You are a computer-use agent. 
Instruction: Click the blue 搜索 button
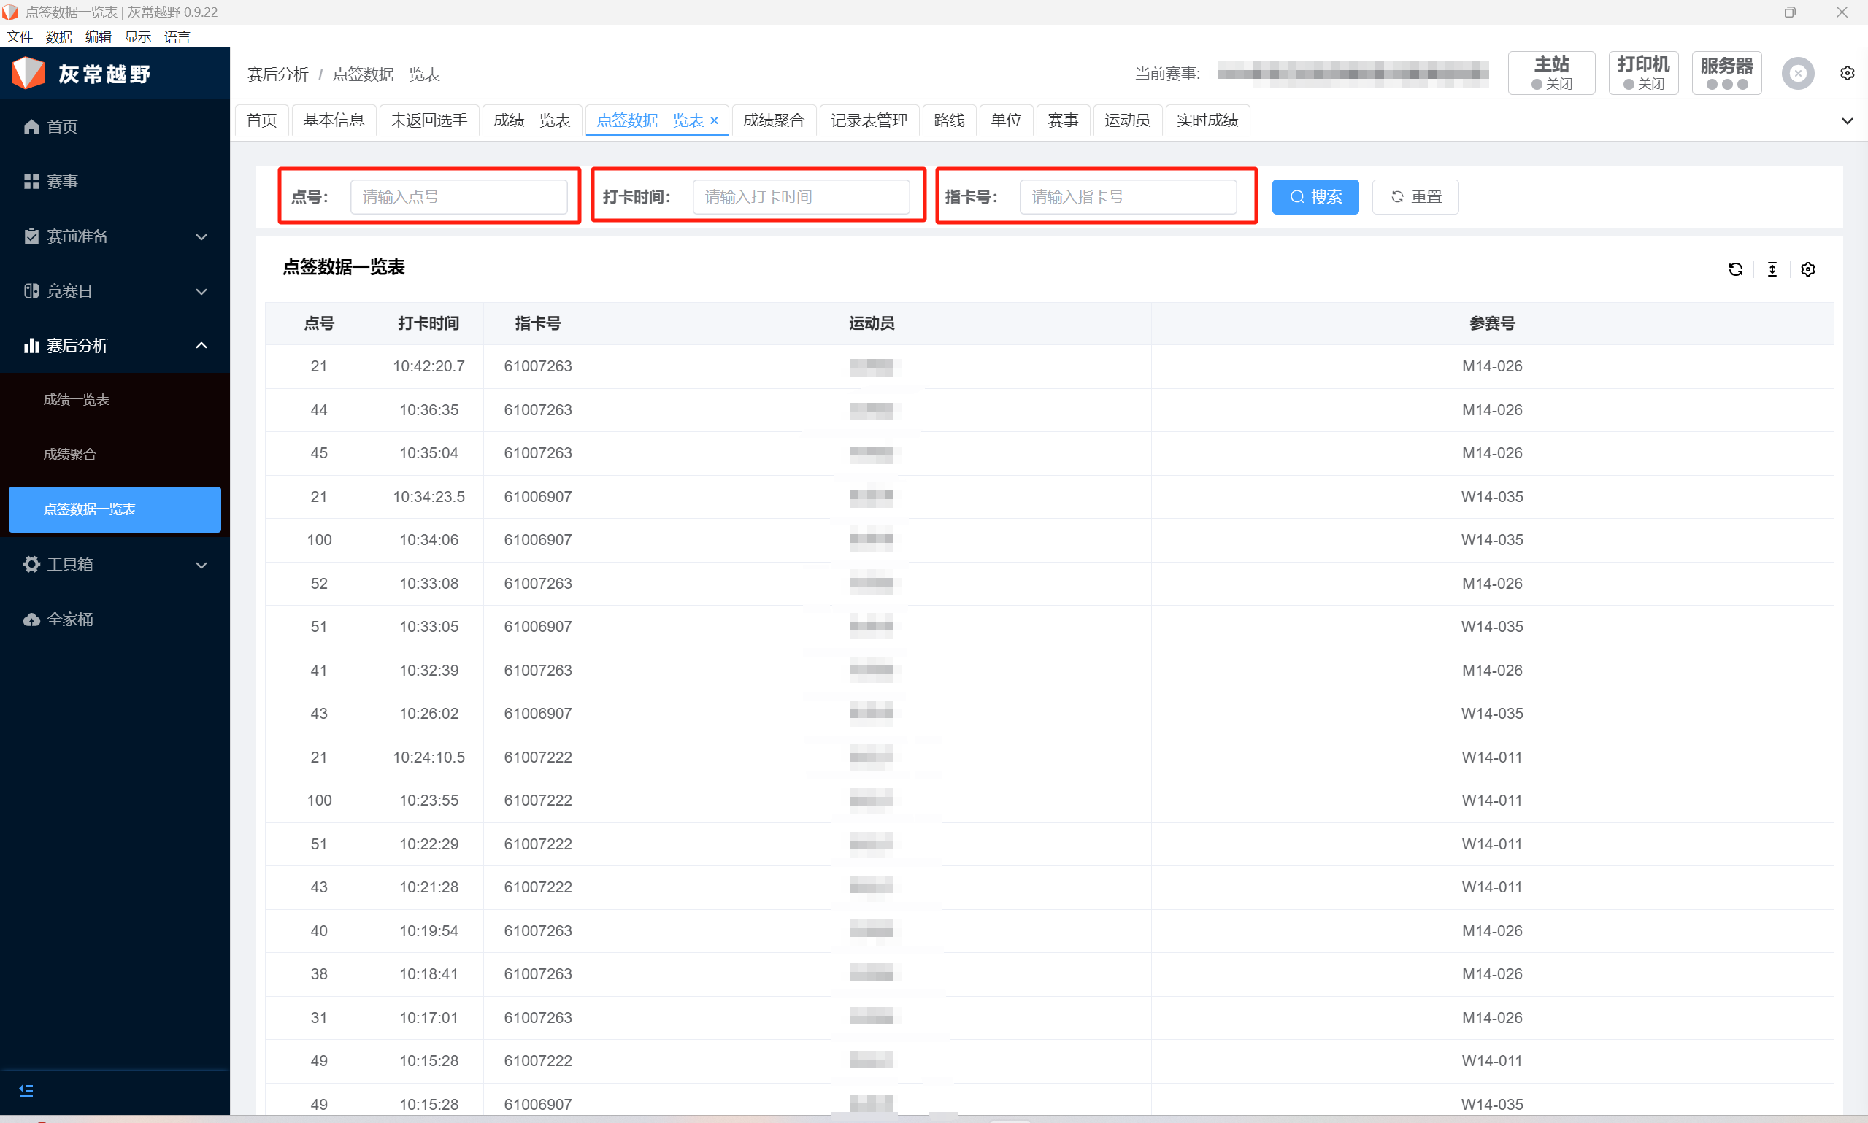click(1315, 197)
